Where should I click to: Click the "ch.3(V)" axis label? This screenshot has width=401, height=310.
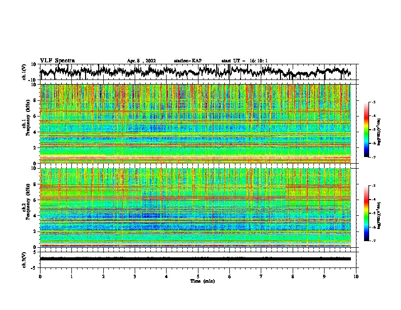(x=24, y=260)
